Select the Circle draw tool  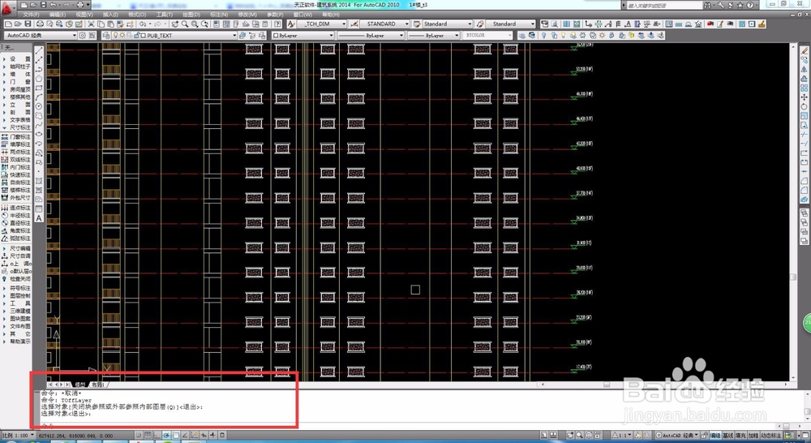[x=39, y=106]
